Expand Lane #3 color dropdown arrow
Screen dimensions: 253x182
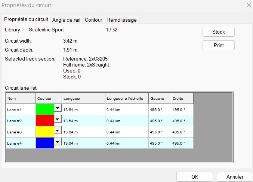point(58,130)
